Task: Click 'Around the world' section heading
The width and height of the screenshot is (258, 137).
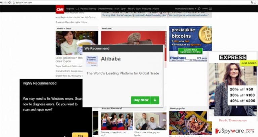Action: pos(112,108)
